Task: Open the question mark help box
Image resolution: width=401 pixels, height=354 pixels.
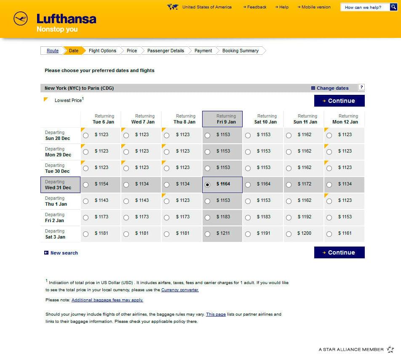Action: coord(361,87)
